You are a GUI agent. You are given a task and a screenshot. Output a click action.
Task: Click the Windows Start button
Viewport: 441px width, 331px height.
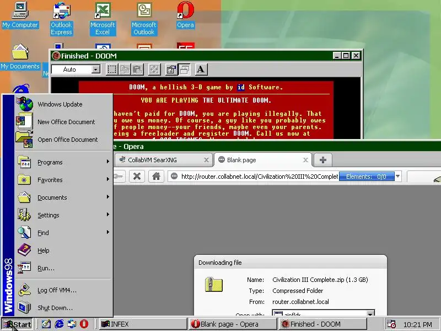point(17,324)
